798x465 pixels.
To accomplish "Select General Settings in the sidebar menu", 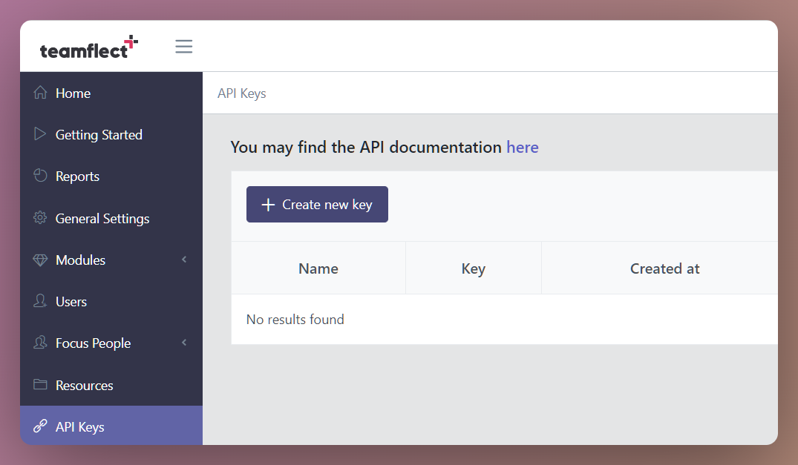I will click(102, 218).
